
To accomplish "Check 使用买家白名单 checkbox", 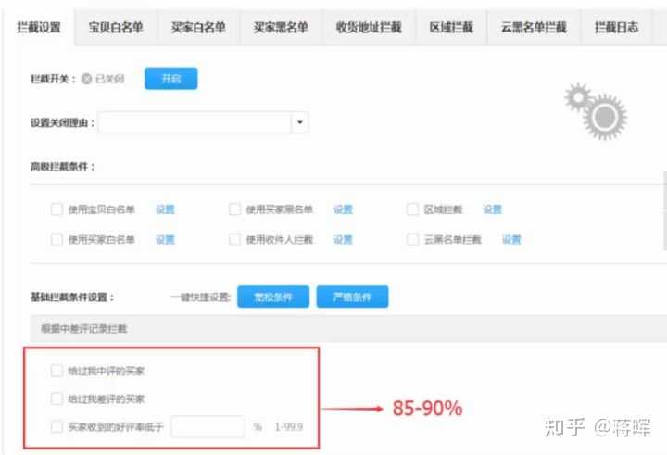I will (x=57, y=239).
